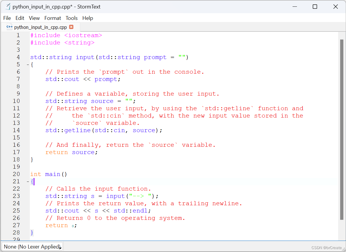Open the View menu

(x=34, y=18)
